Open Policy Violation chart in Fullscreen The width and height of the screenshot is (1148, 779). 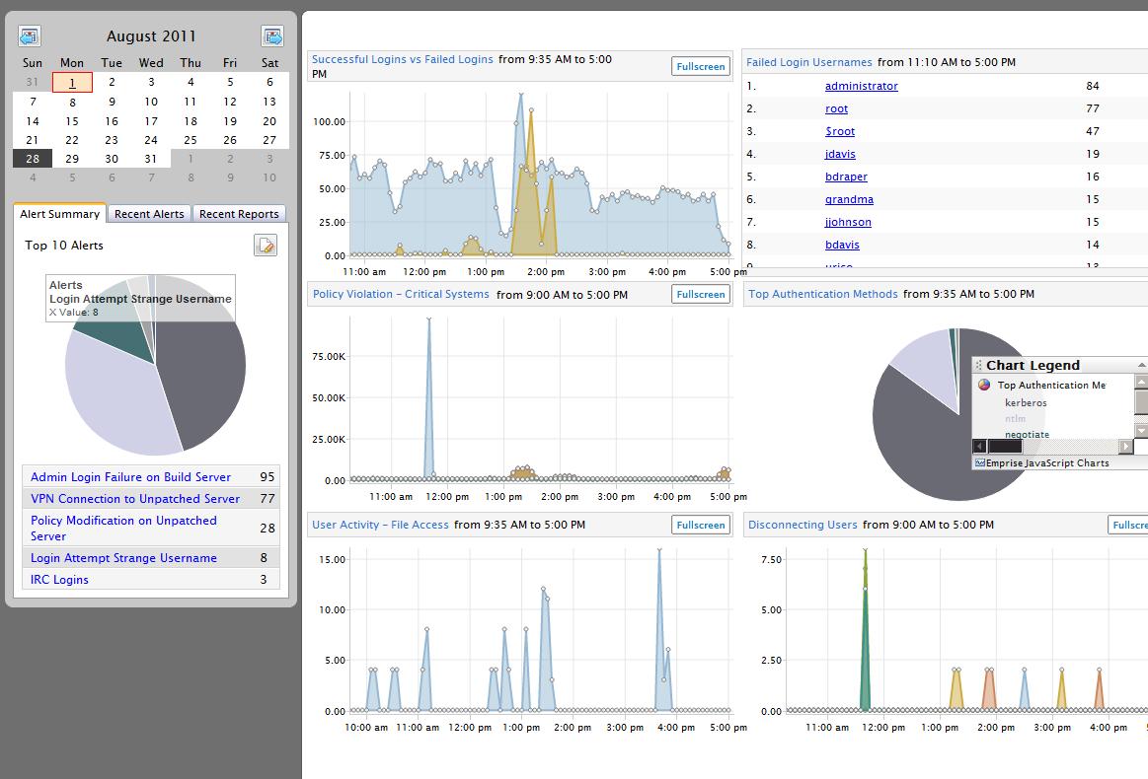click(701, 294)
